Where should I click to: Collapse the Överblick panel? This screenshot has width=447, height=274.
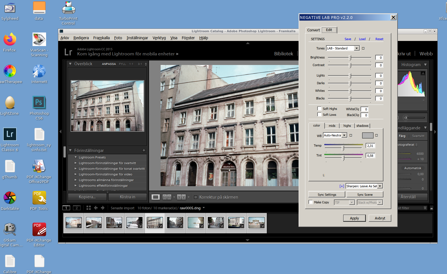coord(70,64)
